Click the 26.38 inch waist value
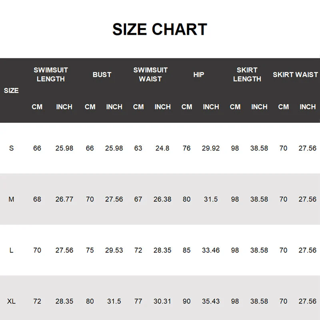 (x=162, y=199)
